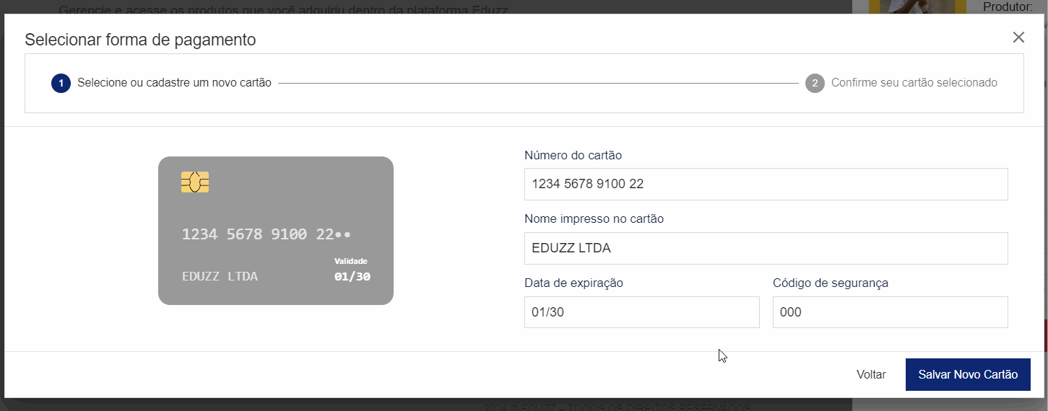
Task: Click the 'Número do cartão' input field
Action: pos(766,185)
